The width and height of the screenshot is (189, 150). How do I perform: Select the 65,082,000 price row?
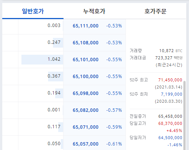tap(94, 110)
